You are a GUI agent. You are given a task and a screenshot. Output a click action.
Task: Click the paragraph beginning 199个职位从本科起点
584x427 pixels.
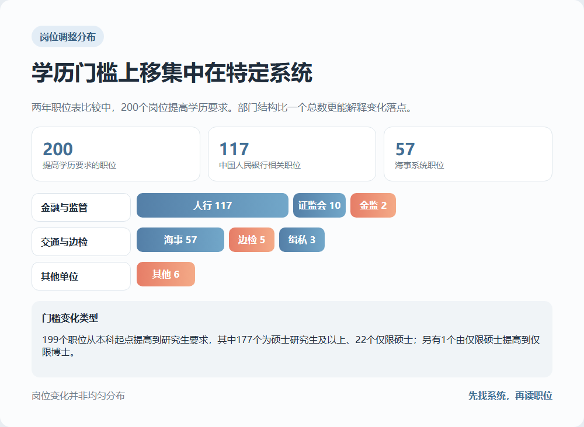pyautogui.click(x=291, y=345)
